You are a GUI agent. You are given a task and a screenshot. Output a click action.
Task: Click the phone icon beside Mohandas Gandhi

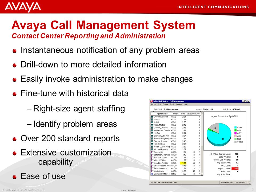pos(152,130)
